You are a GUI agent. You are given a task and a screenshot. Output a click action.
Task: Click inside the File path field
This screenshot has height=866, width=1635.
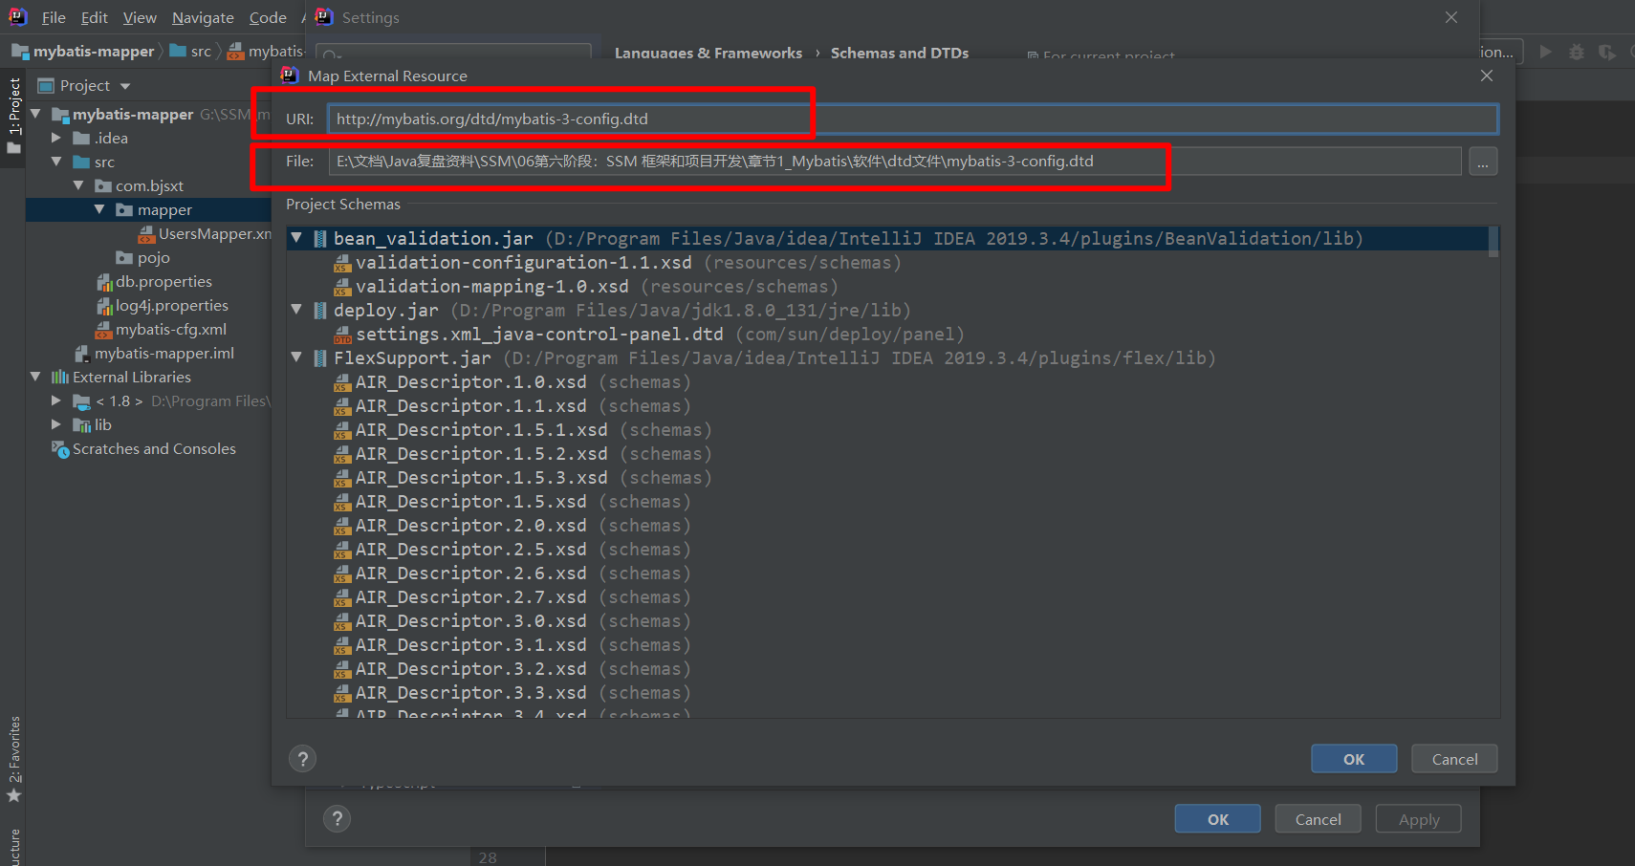895,162
